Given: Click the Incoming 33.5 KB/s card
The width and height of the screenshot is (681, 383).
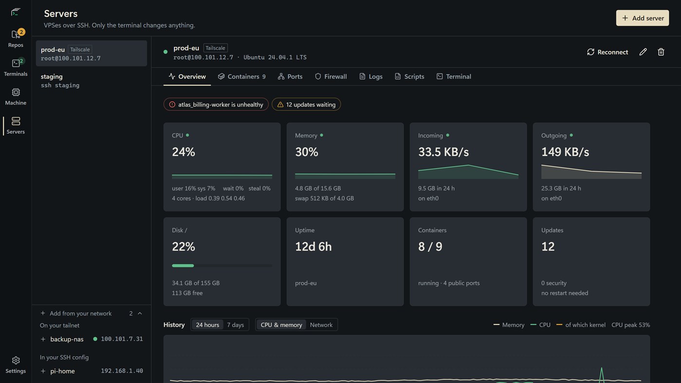Looking at the screenshot, I should point(468,167).
